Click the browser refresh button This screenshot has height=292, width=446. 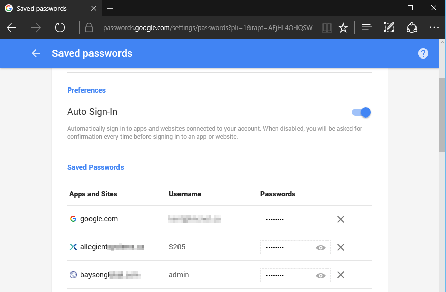tap(60, 27)
